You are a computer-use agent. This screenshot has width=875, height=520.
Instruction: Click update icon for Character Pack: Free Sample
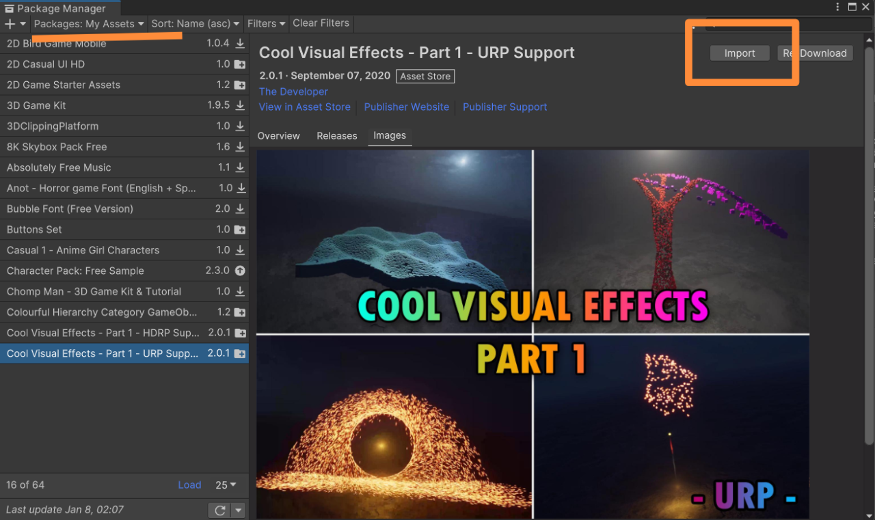point(240,271)
